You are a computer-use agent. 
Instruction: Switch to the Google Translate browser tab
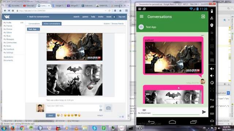tap(58, 6)
